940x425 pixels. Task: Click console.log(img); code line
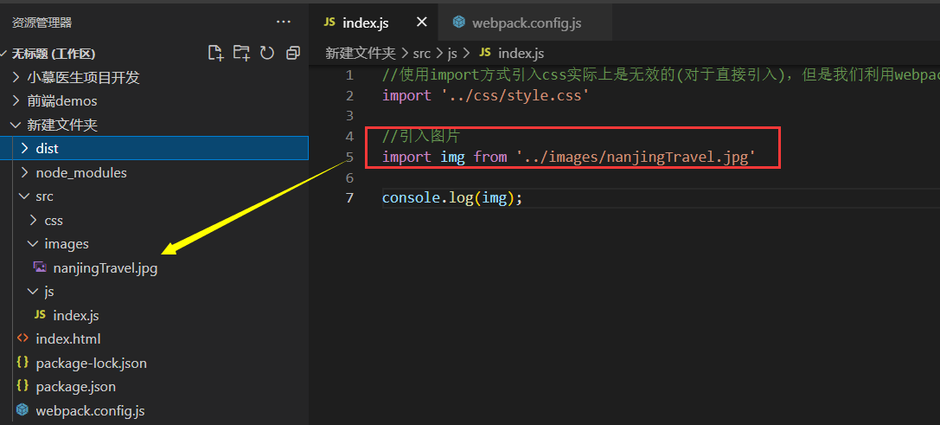click(x=452, y=197)
